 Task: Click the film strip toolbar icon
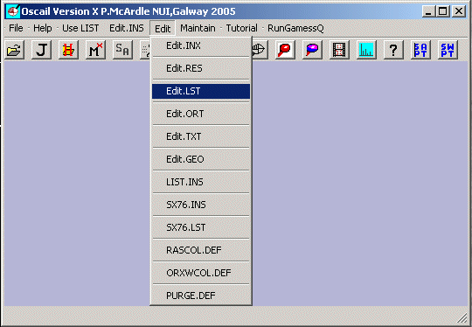tap(339, 50)
